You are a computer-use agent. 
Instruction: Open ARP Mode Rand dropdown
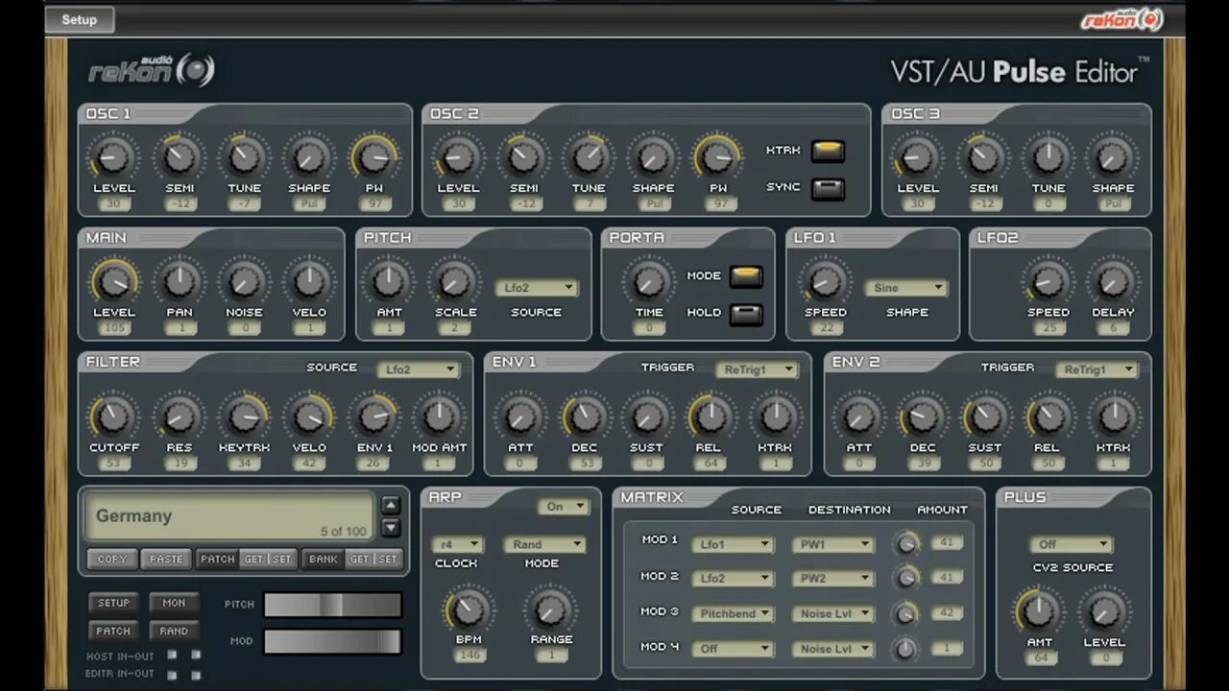coord(544,544)
